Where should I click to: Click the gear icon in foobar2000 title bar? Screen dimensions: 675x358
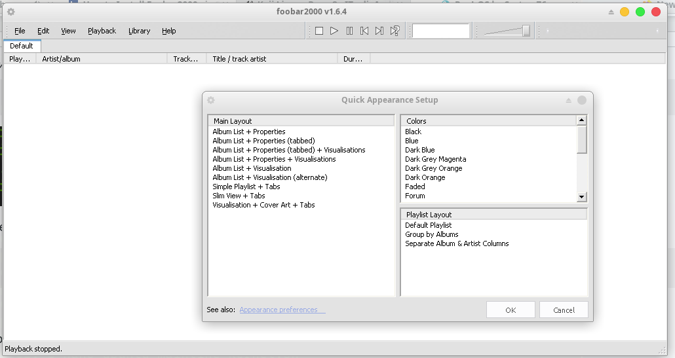pyautogui.click(x=11, y=12)
